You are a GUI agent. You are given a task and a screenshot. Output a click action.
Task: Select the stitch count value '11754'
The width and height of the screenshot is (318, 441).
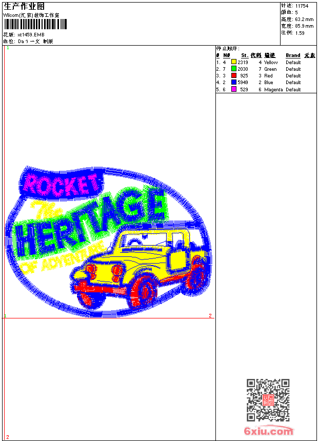(x=302, y=6)
